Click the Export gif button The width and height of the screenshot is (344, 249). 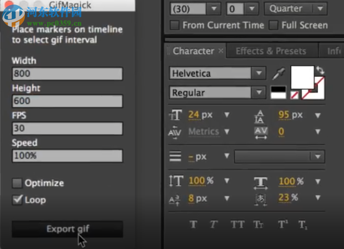pyautogui.click(x=67, y=229)
